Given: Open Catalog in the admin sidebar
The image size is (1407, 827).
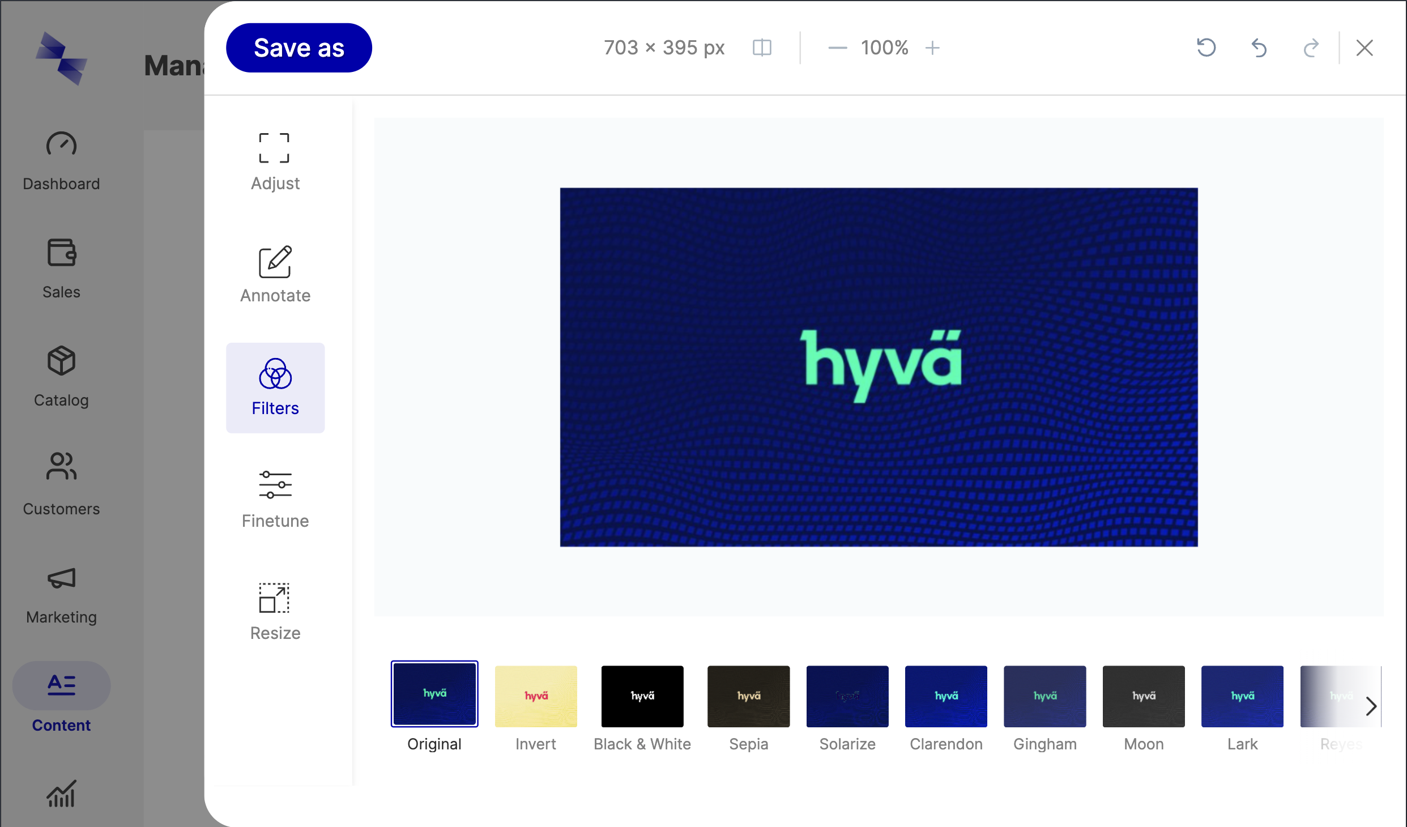Looking at the screenshot, I should (61, 377).
